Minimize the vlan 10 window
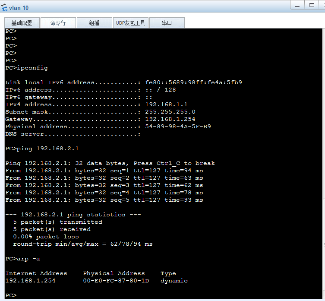Image resolution: width=325 pixels, height=301 pixels. pos(297,5)
